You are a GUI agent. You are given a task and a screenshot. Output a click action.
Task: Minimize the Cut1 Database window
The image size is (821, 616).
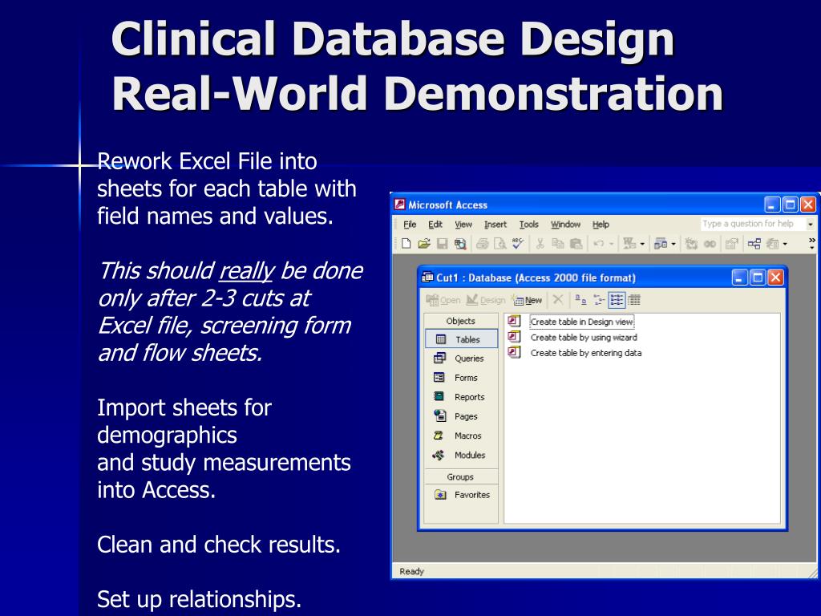pos(739,278)
